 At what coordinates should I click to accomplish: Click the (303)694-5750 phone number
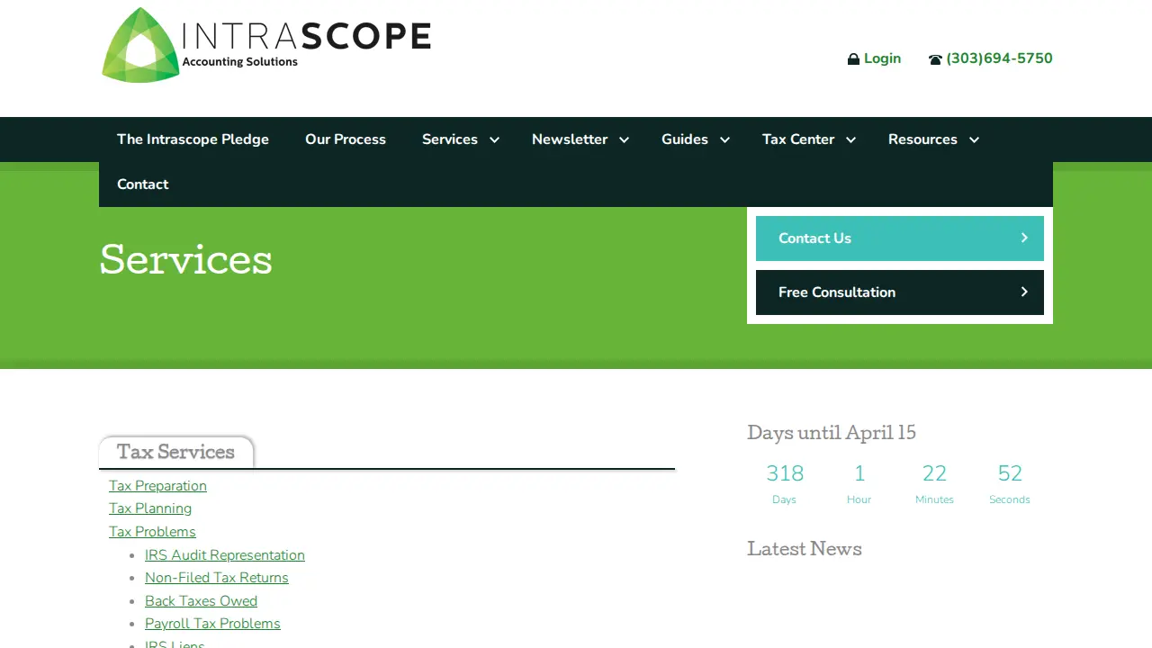(x=999, y=58)
